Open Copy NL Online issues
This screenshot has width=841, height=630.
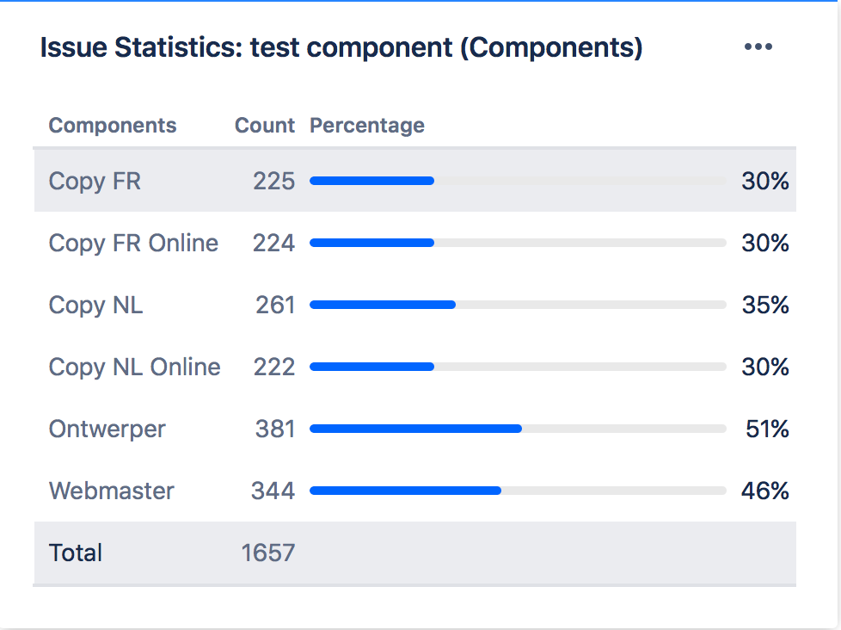[x=135, y=367]
